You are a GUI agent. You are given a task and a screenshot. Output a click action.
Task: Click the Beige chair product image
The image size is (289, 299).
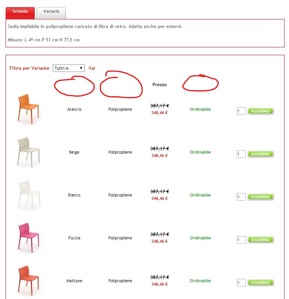click(28, 152)
